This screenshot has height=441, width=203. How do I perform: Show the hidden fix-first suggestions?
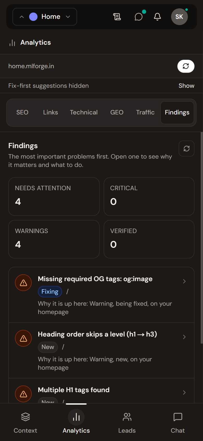tap(186, 86)
